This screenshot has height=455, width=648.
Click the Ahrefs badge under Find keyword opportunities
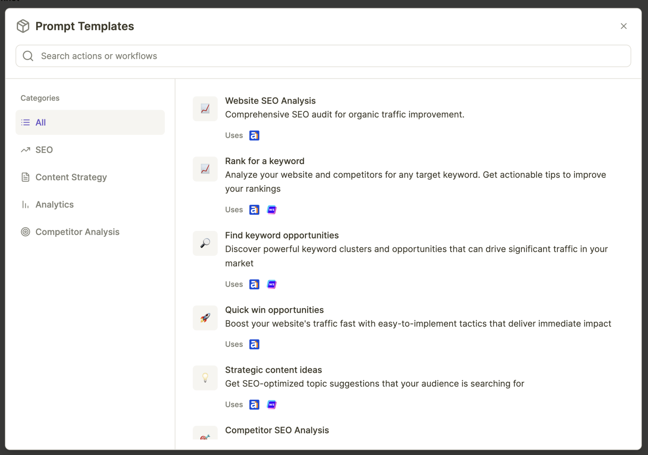point(254,284)
